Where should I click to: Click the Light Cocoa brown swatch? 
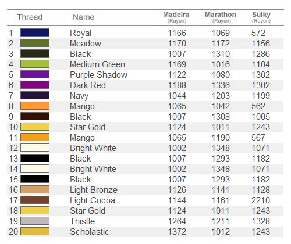(35, 200)
